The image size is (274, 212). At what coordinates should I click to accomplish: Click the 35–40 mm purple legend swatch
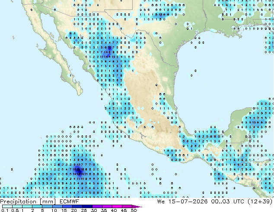click(107, 206)
